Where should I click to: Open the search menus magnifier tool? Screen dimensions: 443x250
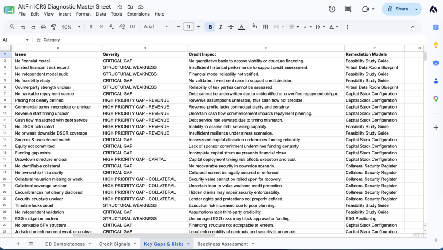[12, 27]
